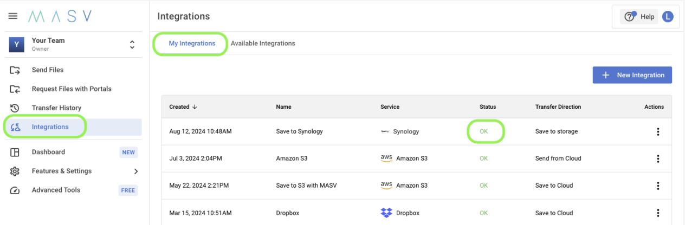The width and height of the screenshot is (685, 225).
Task: Click the AWS logo in Jul 3 row
Action: tap(386, 158)
